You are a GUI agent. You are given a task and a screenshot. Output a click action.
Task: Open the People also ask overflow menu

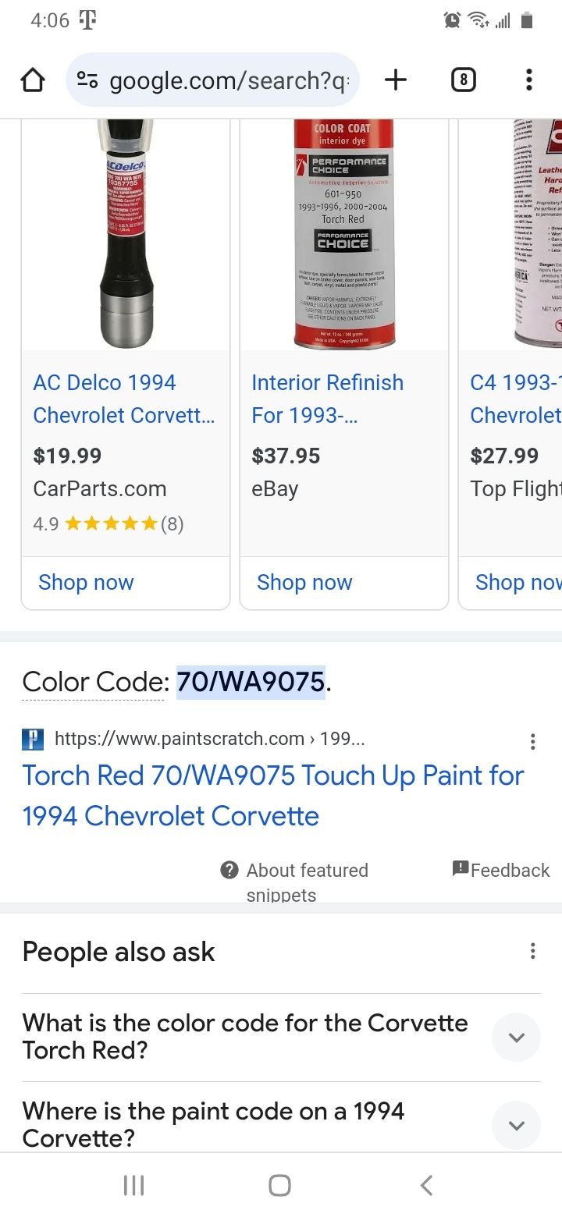533,951
